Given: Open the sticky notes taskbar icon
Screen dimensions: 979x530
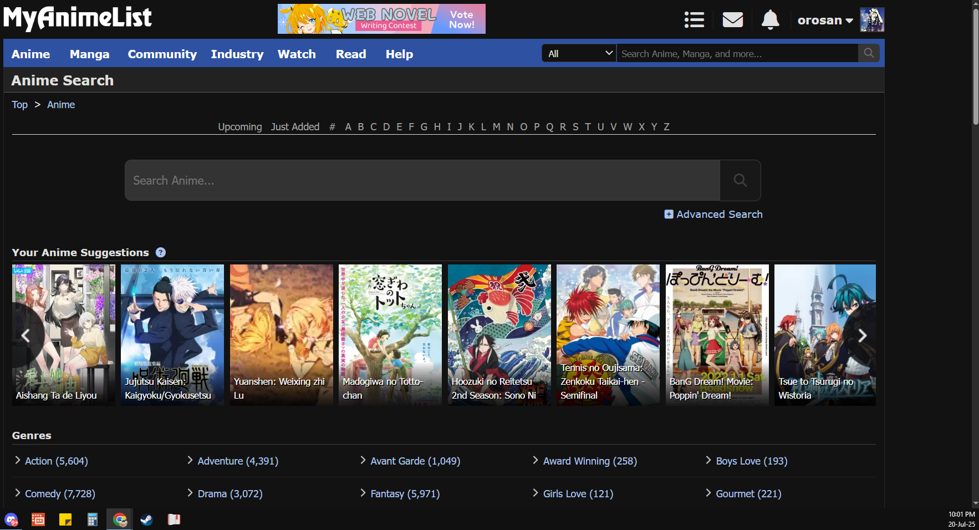Looking at the screenshot, I should point(65,519).
